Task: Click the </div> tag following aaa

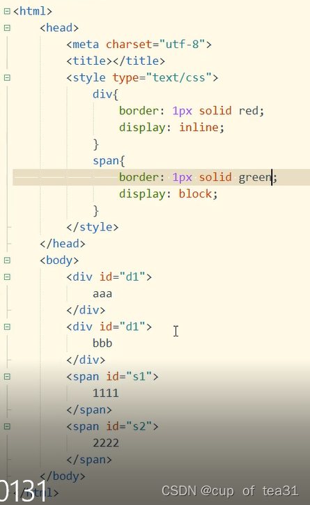Action: click(86, 310)
